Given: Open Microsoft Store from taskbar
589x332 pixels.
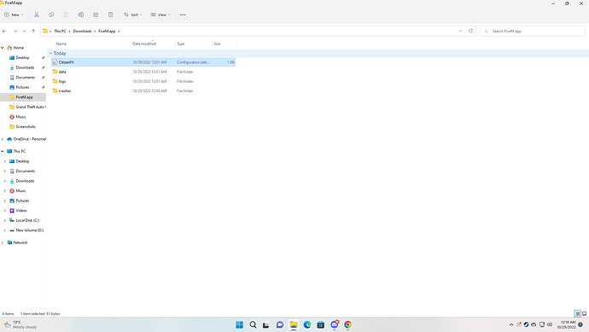Looking at the screenshot, I should [321, 325].
